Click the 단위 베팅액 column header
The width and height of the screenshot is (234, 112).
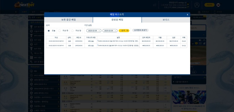tap(146, 37)
